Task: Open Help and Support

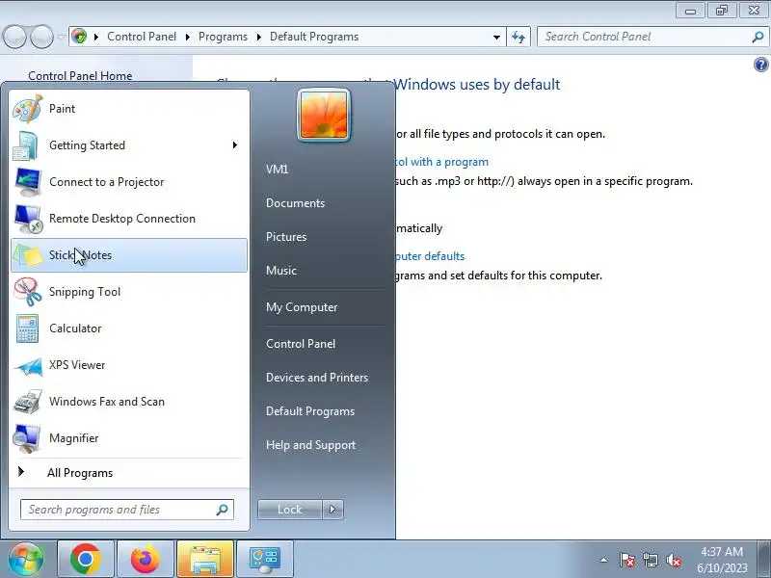Action: click(310, 445)
